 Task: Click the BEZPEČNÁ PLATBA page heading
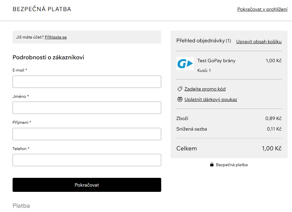click(42, 9)
